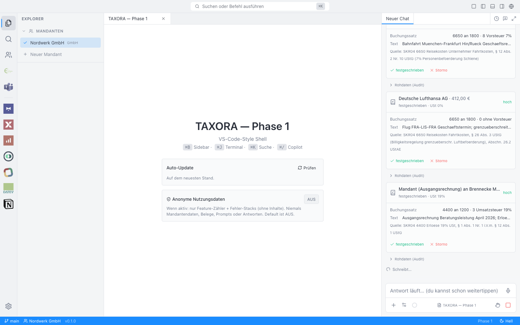Open the Notion icon in activity bar
The height and width of the screenshot is (325, 520).
pos(8,204)
